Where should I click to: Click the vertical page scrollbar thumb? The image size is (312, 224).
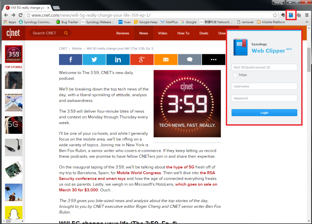coord(309,60)
